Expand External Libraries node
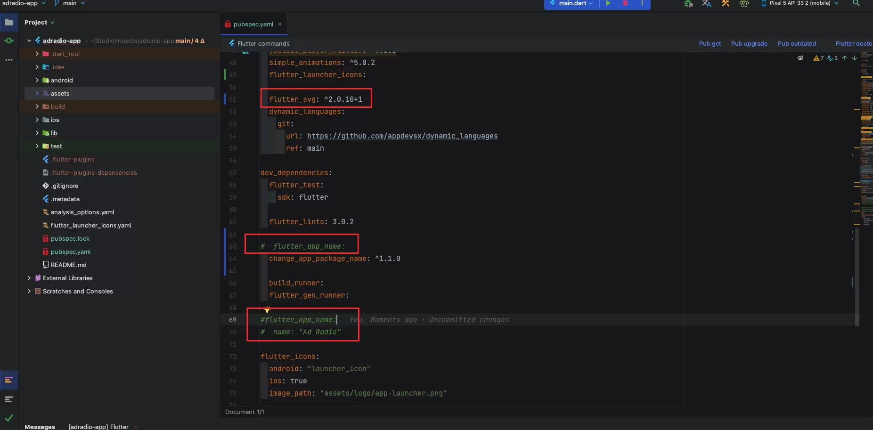Image resolution: width=873 pixels, height=430 pixels. (29, 278)
